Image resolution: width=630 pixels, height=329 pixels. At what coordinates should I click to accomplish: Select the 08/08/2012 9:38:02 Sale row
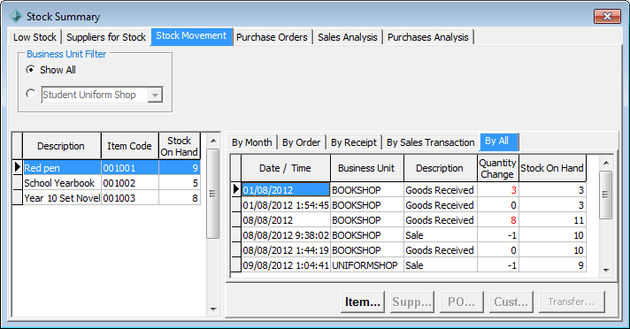pyautogui.click(x=409, y=235)
